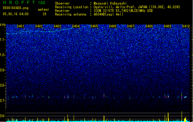Image resolution: width=193 pixels, height=122 pixels.
Task: Click the 0.8 frequency axis label
Action: [x=2, y=85]
